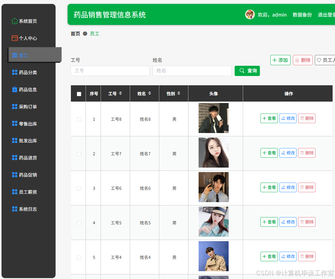
Task: Click 查看 for 工号4 row
Action: point(269,256)
